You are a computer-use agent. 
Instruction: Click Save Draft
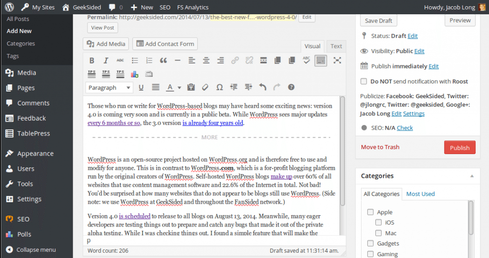(x=379, y=21)
